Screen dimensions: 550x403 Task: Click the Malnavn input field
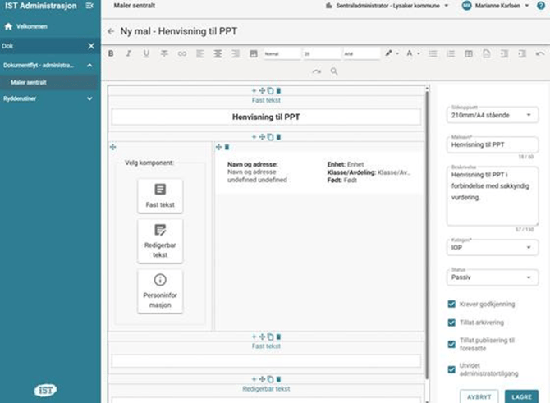[492, 144]
